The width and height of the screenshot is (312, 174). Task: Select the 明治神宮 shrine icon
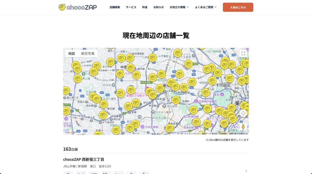pyautogui.click(x=164, y=106)
